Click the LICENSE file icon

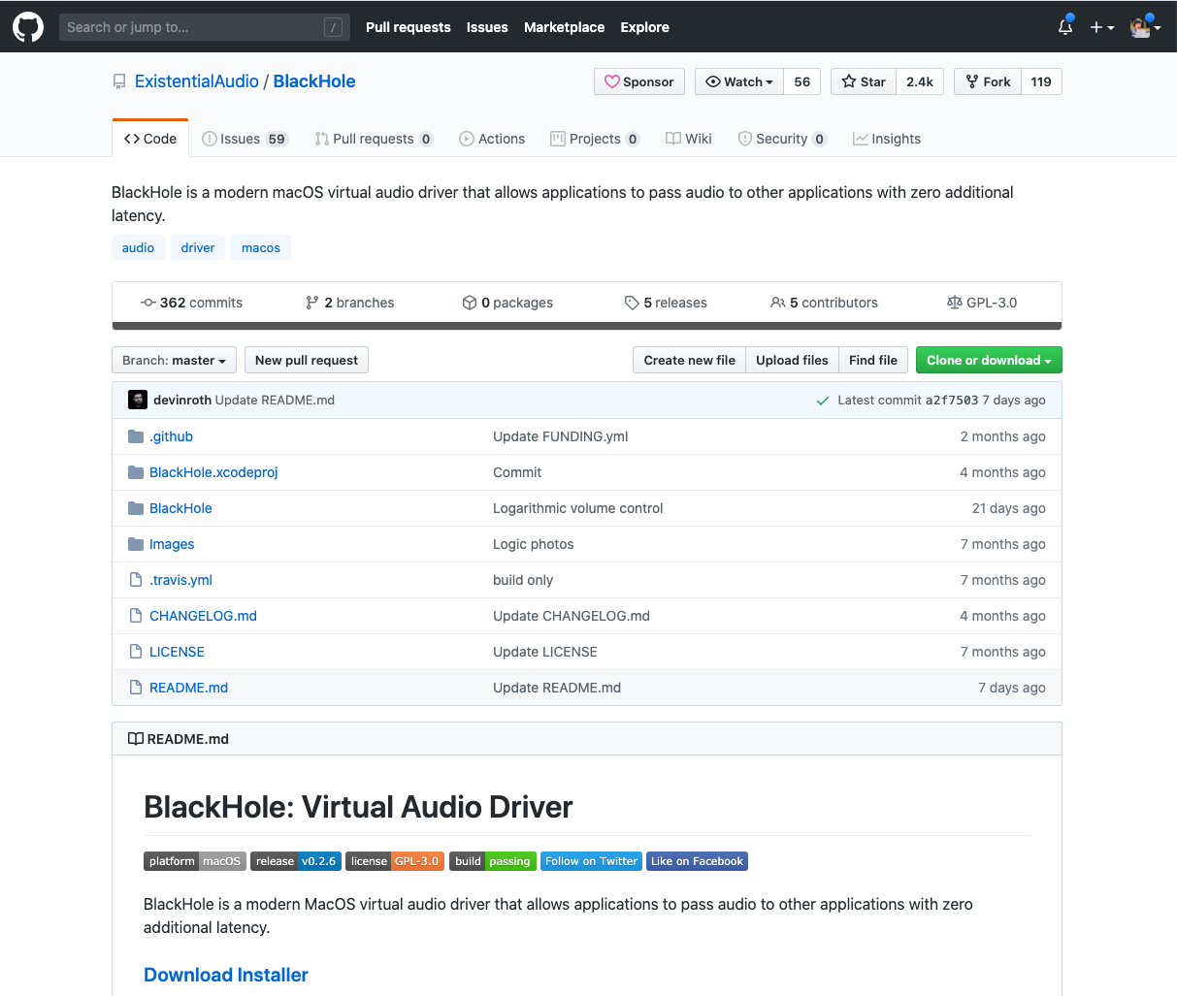[x=136, y=652]
